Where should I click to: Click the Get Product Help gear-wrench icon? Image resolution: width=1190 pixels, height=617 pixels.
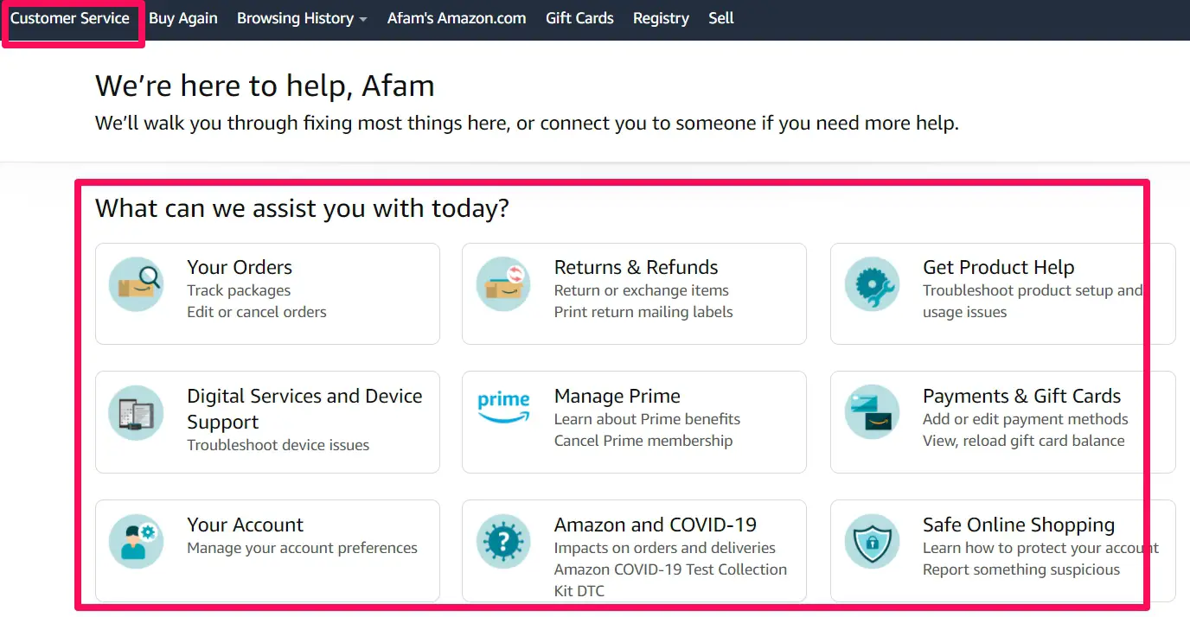[872, 284]
